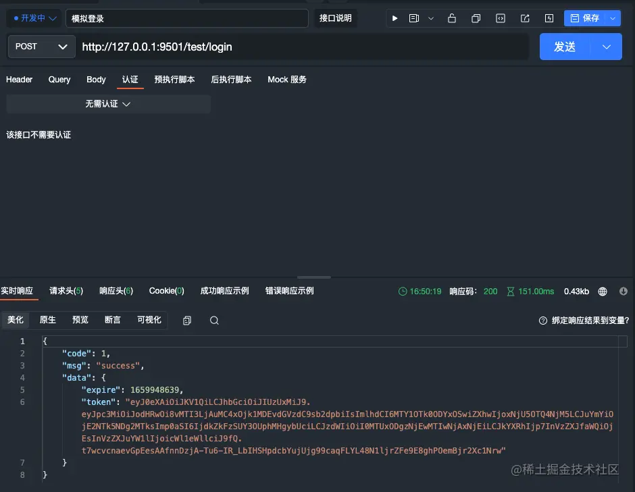Open the Mock 服务 tab
Screen dimensions: 635x492
[287, 80]
